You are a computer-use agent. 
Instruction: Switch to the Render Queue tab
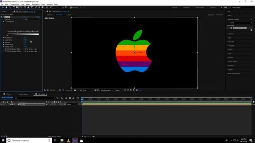click(23, 94)
